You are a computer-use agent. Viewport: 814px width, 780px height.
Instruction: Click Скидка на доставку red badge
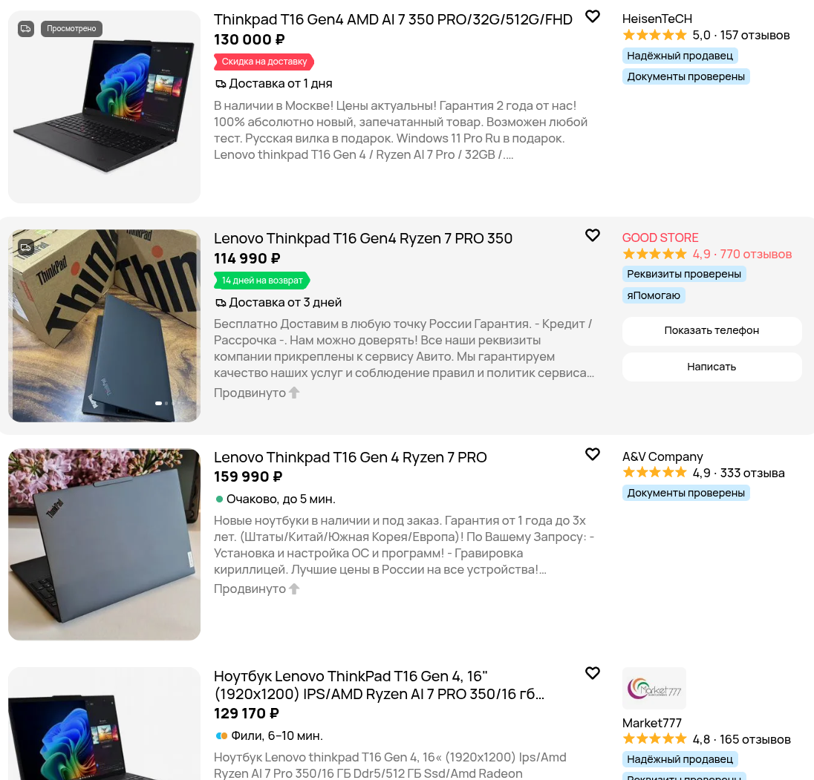pos(264,62)
